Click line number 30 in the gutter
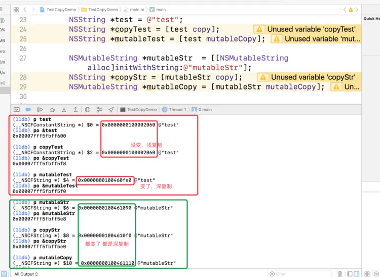 point(23,97)
